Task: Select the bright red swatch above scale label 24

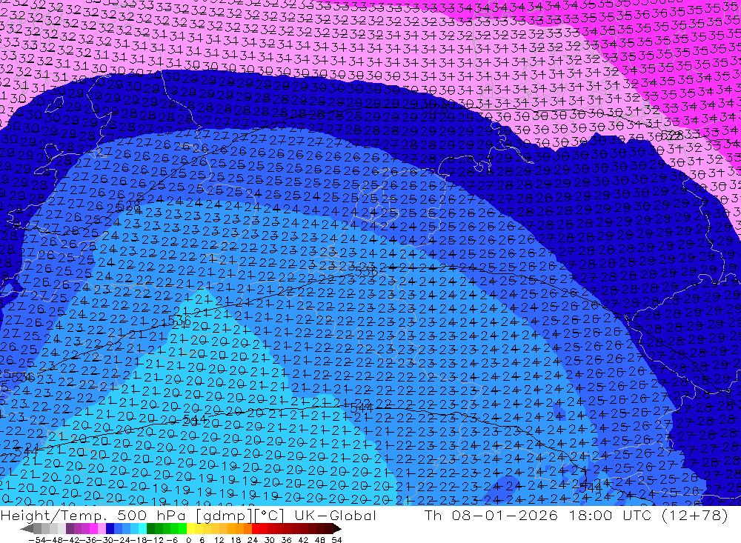Action: point(256,528)
